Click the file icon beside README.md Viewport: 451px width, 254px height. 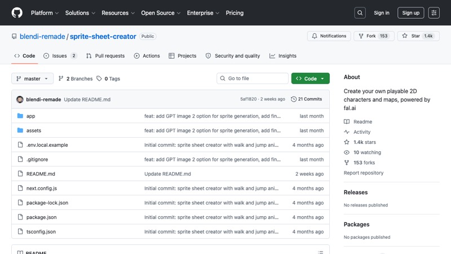20,173
